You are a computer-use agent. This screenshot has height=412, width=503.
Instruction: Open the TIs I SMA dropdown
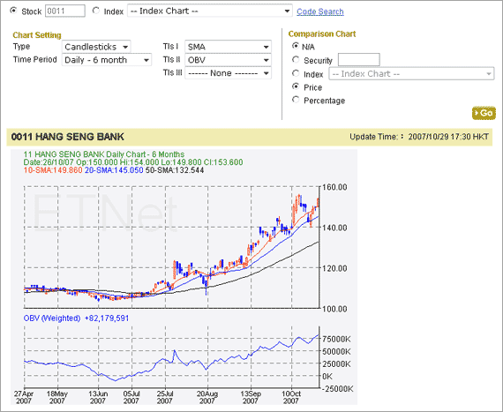pyautogui.click(x=228, y=47)
